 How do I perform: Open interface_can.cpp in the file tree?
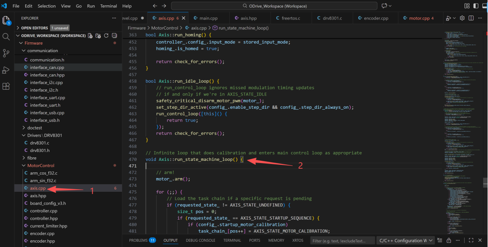(47, 67)
